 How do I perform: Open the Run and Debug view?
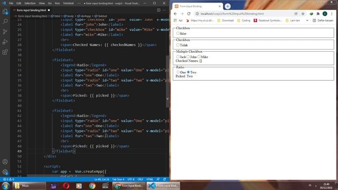tap(5, 42)
